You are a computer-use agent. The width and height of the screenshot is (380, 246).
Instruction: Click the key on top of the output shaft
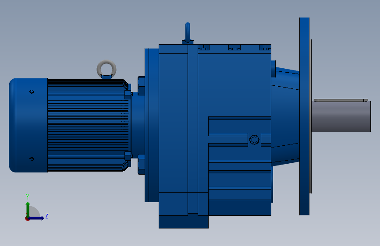tap(341, 100)
